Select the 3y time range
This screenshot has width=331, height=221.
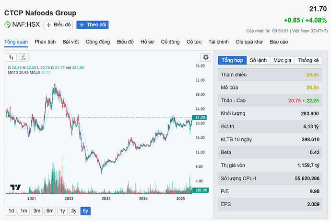coord(73,210)
